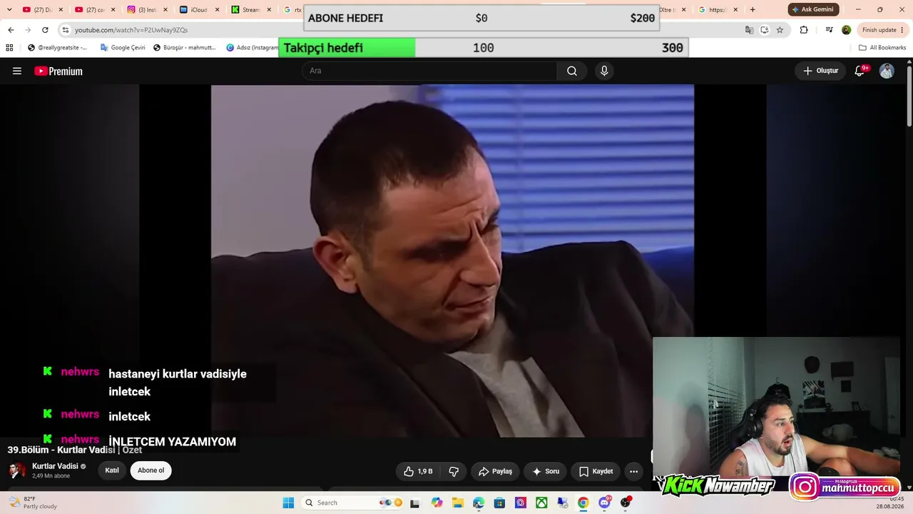The width and height of the screenshot is (913, 514).
Task: Switch to OBS Studio on the taskbar
Action: [x=626, y=503]
